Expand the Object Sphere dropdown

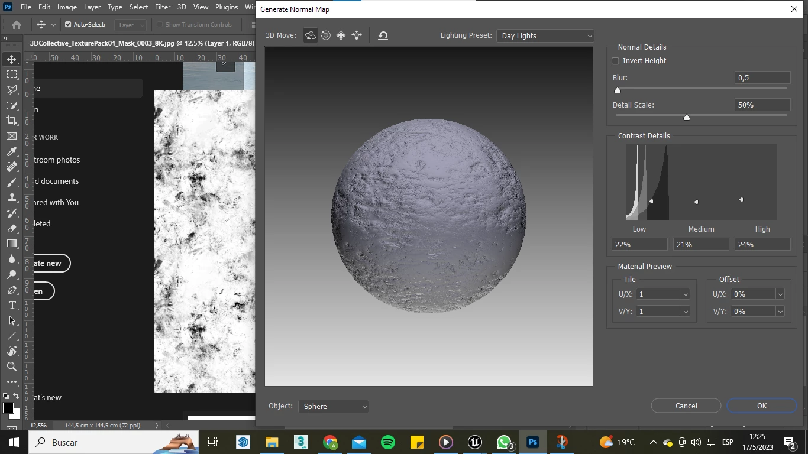pos(334,407)
